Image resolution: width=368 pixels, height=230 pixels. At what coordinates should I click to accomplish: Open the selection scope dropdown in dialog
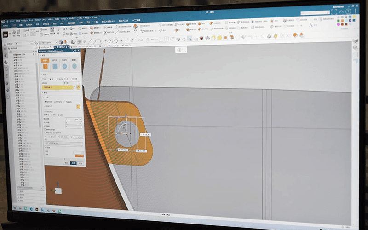click(72, 83)
